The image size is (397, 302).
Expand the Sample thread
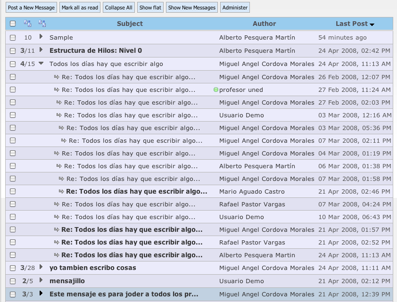(41, 37)
